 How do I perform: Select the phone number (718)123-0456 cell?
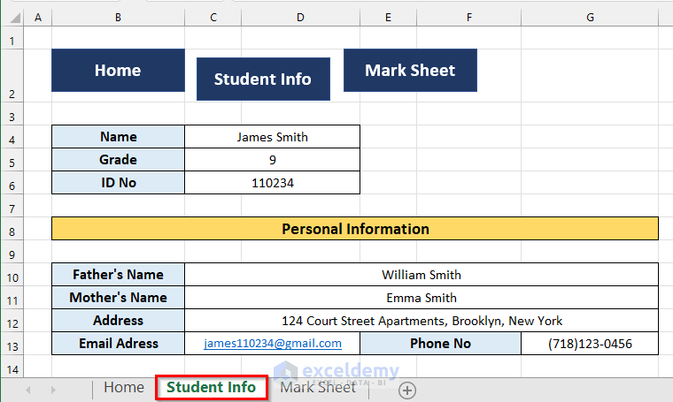(590, 344)
